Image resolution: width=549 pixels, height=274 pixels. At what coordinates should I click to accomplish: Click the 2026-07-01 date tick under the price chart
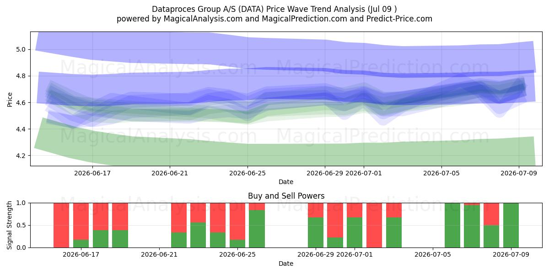tap(364, 173)
